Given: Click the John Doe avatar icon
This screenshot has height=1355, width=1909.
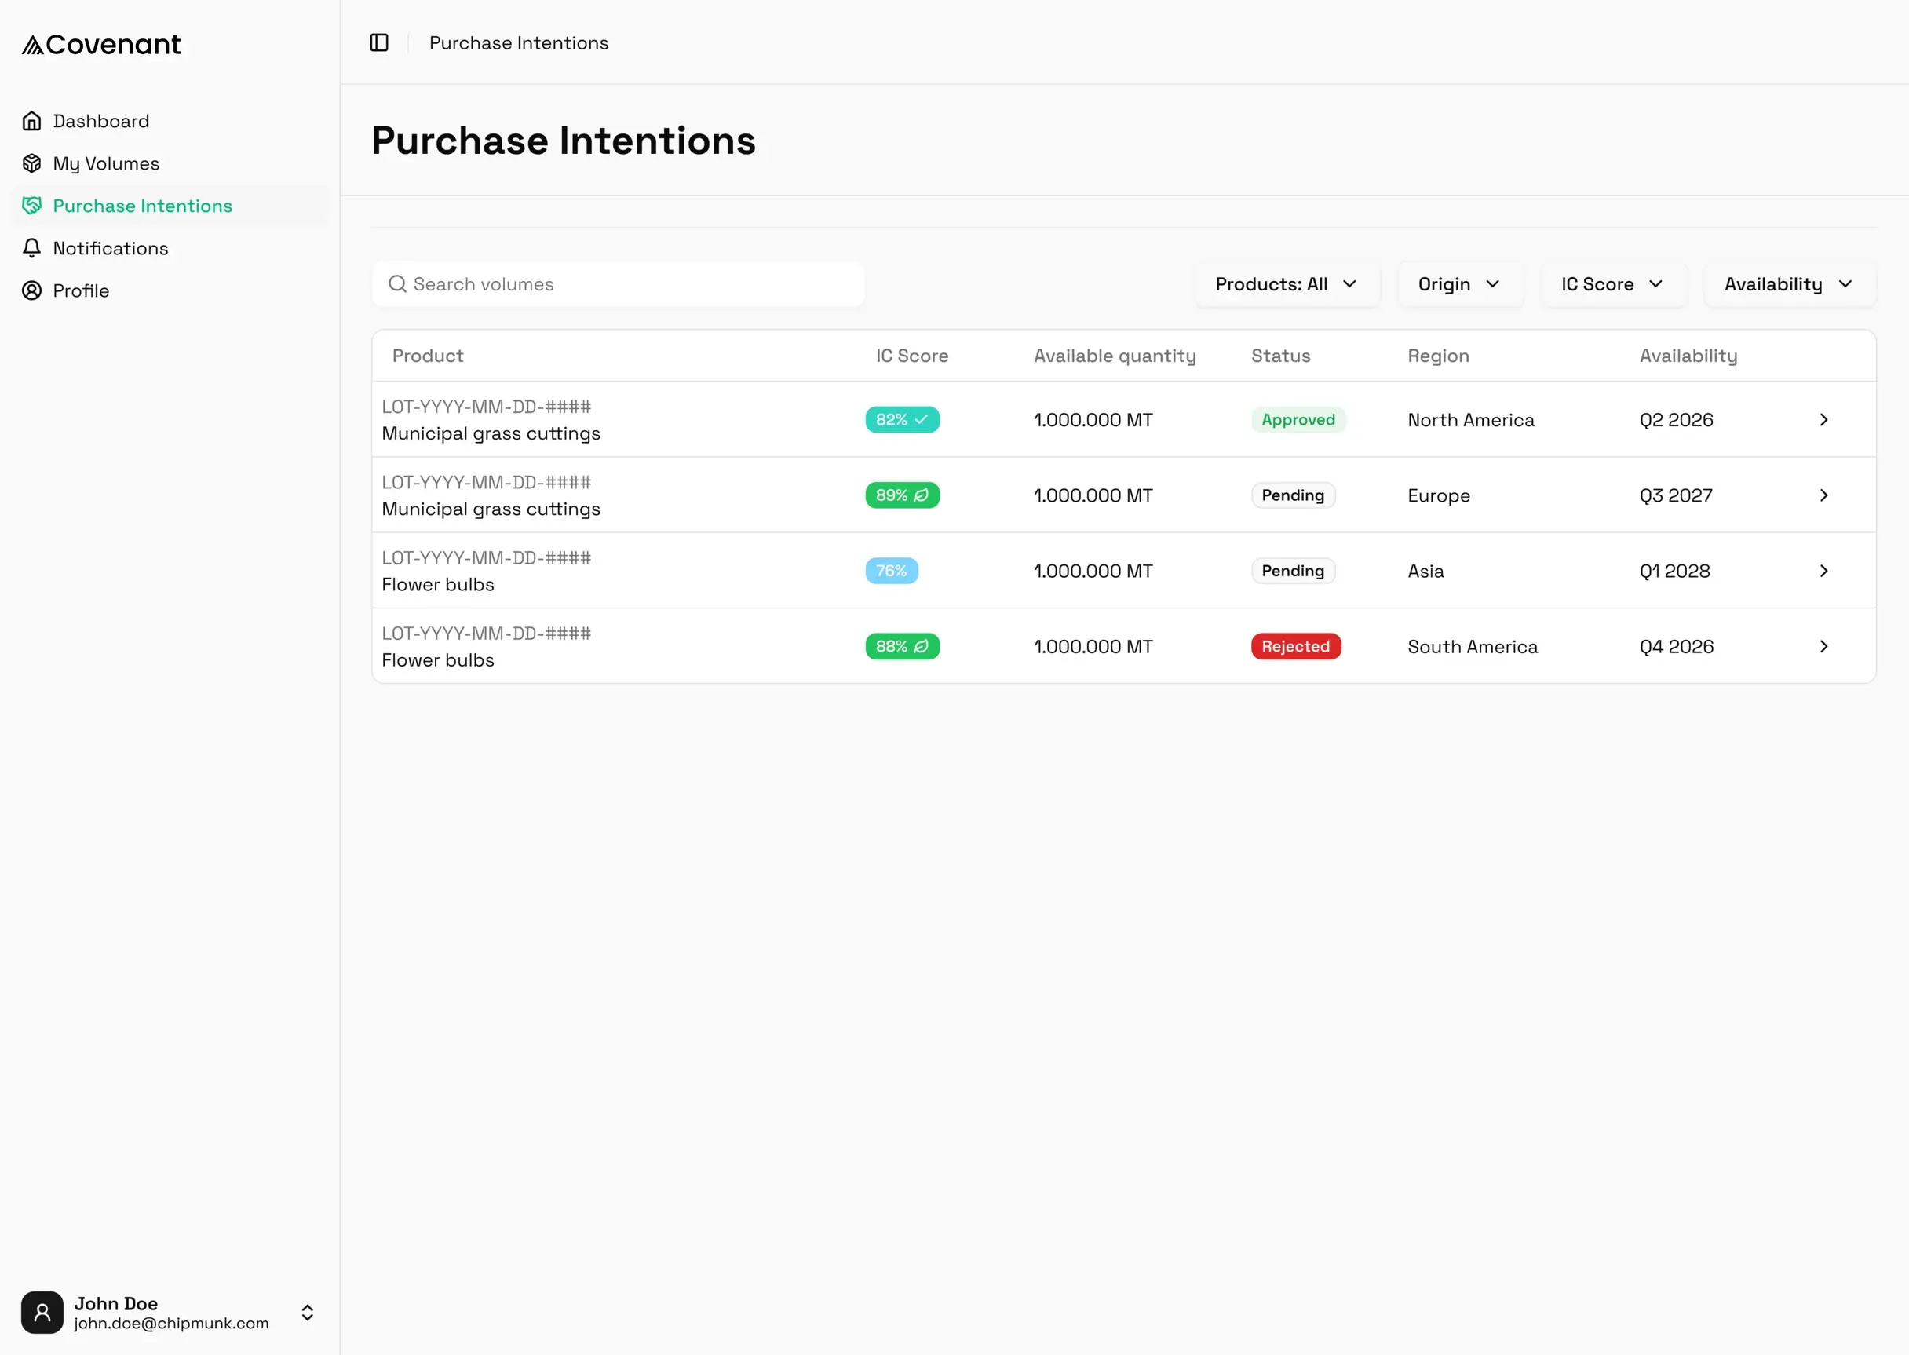Looking at the screenshot, I should click(x=42, y=1313).
